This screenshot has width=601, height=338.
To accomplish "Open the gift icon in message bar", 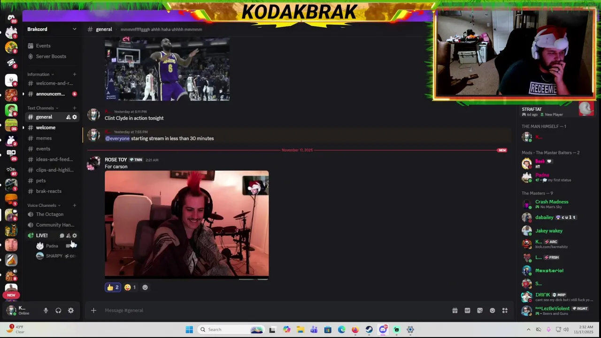I will [x=455, y=310].
